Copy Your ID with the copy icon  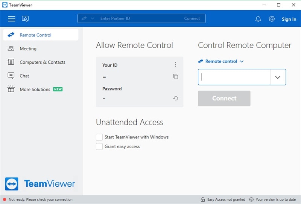[x=175, y=76]
